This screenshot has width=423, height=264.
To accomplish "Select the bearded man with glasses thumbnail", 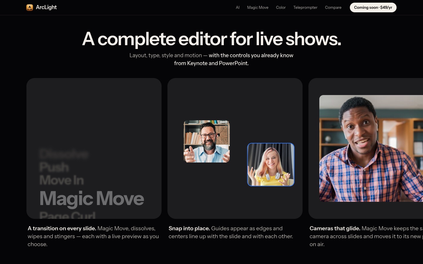I will point(207,141).
